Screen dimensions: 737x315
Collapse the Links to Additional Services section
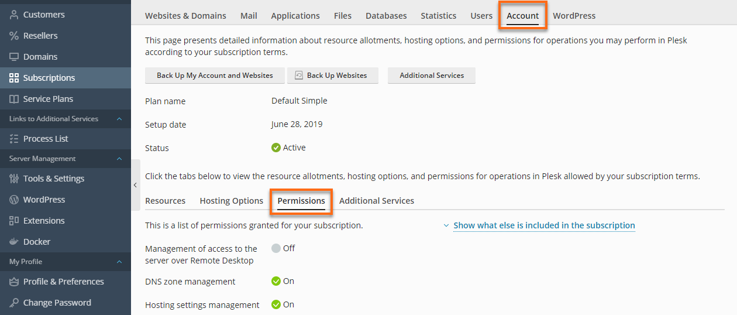[119, 119]
